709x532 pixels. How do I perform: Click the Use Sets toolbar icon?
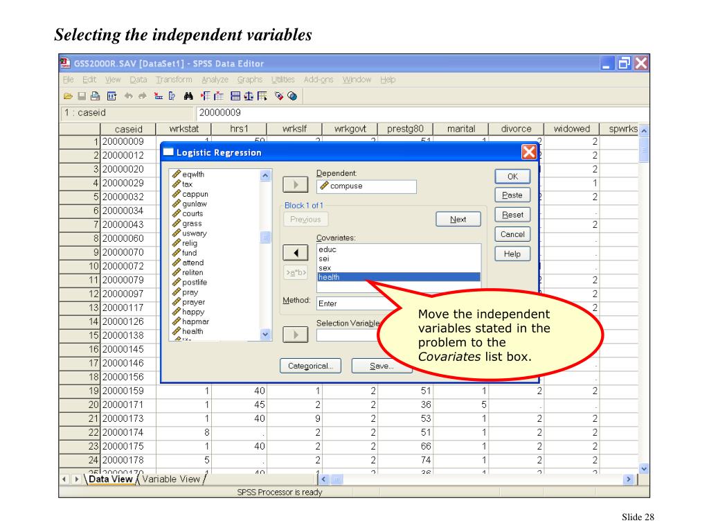pyautogui.click(x=293, y=96)
